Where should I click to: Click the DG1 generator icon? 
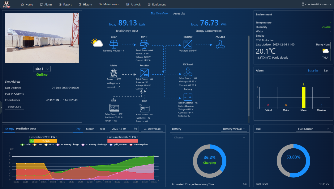114,108
